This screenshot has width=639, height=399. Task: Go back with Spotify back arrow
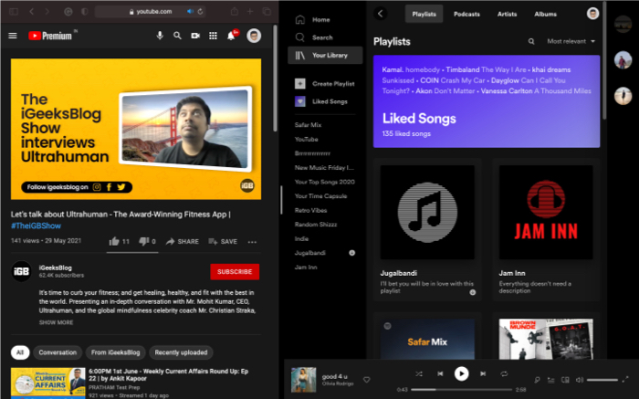point(381,14)
